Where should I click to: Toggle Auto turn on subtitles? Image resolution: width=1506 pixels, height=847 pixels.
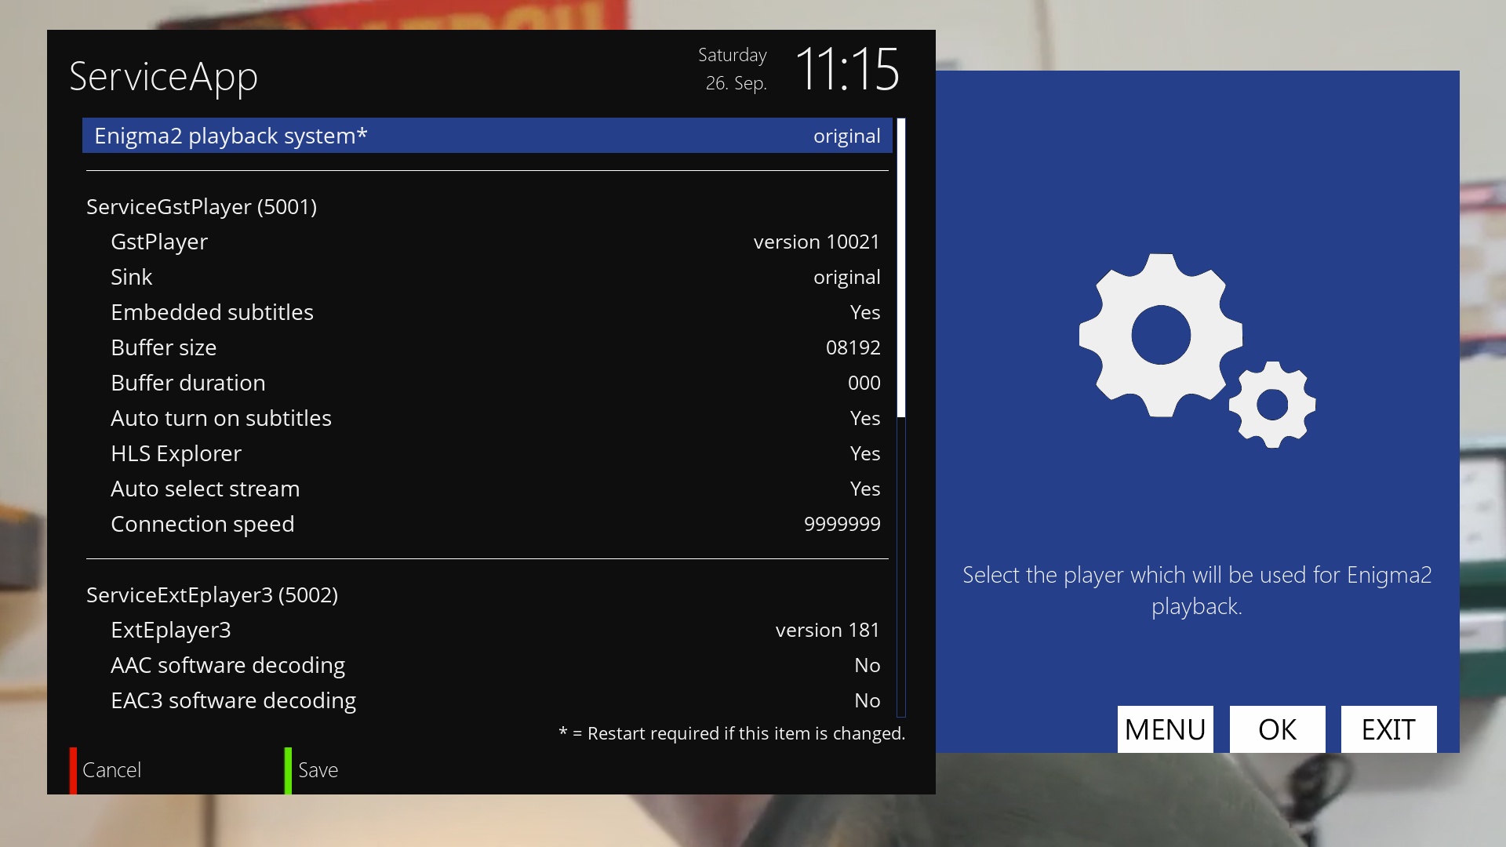(x=487, y=418)
